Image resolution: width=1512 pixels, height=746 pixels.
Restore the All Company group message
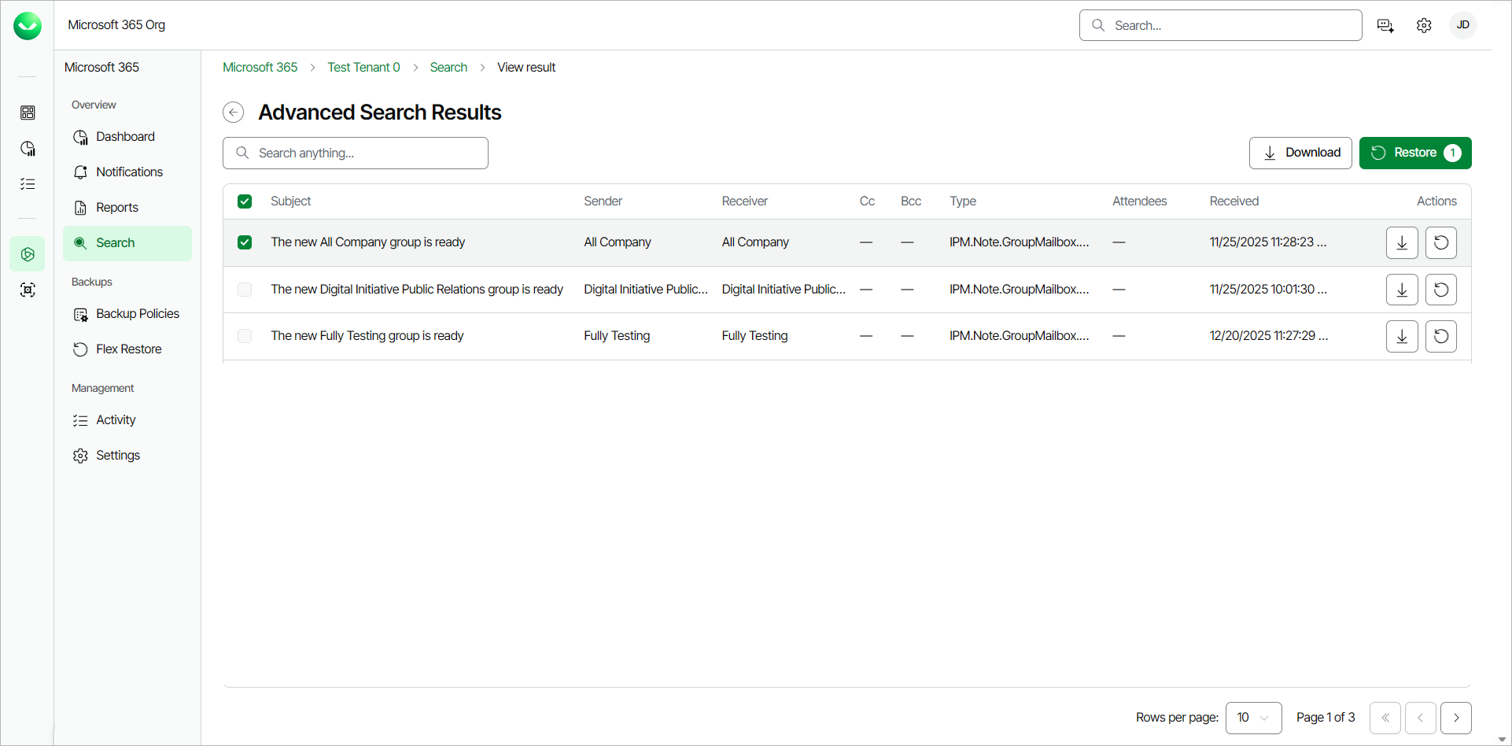[1441, 242]
